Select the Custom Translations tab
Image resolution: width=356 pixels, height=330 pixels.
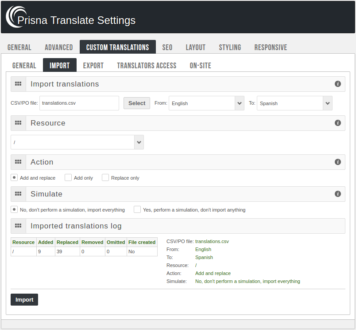click(118, 47)
